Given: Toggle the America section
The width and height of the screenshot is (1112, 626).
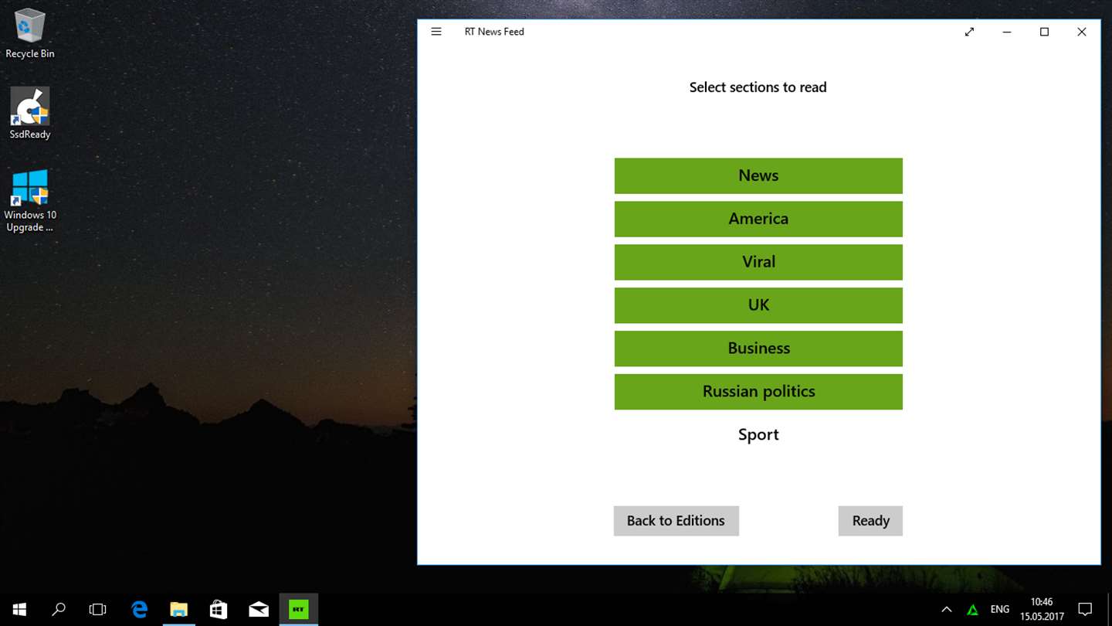Looking at the screenshot, I should click(x=758, y=219).
